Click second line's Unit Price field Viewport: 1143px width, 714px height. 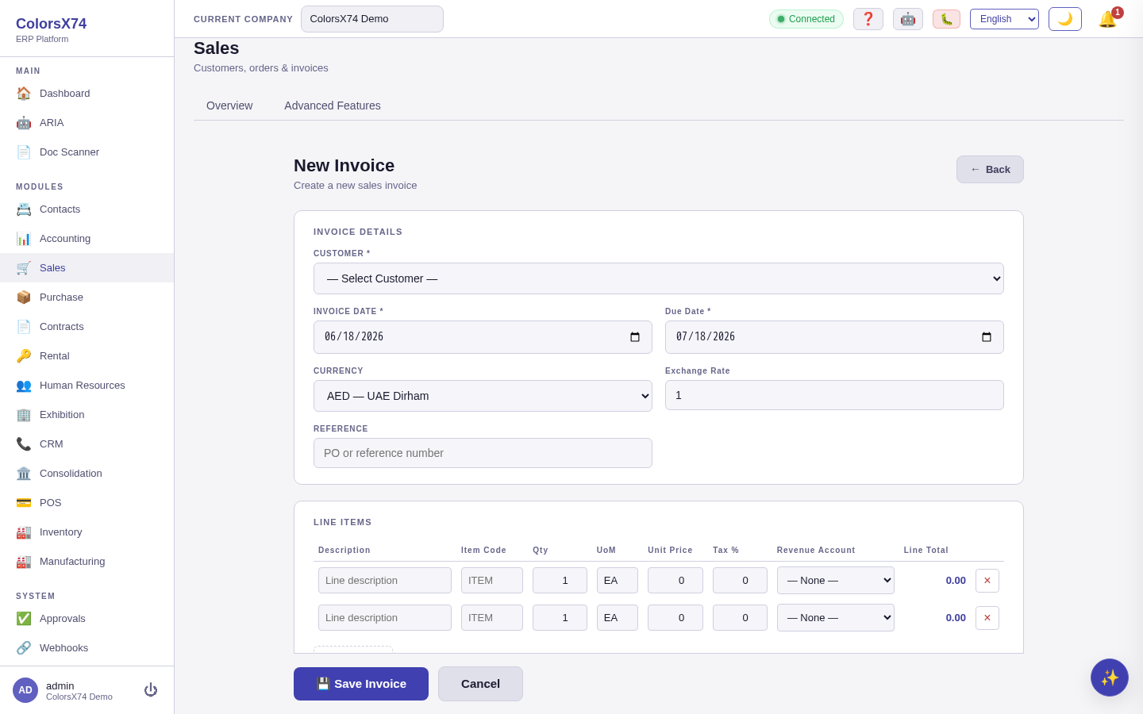click(x=675, y=618)
